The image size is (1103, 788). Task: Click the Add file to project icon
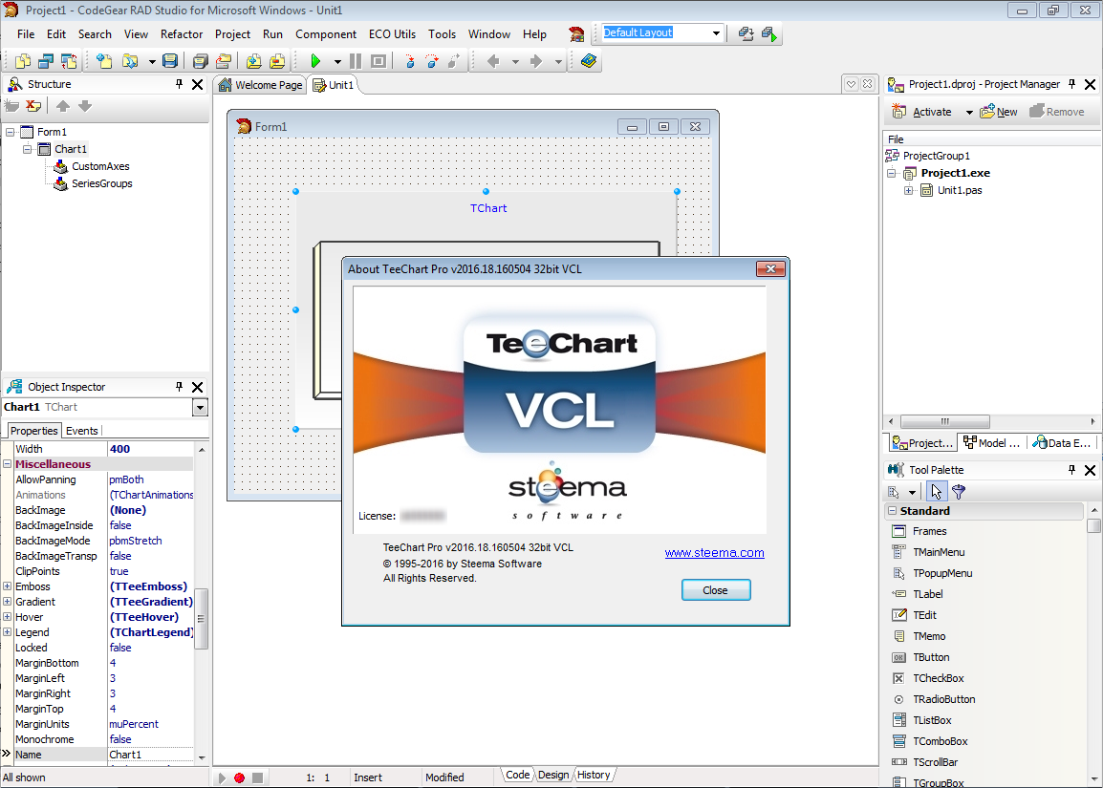pyautogui.click(x=254, y=61)
